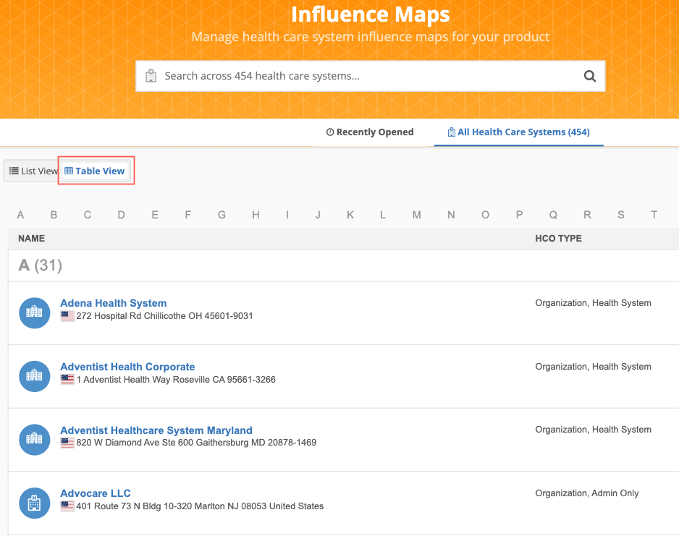Sort by NAME column header
This screenshot has height=536, width=679.
coord(32,239)
